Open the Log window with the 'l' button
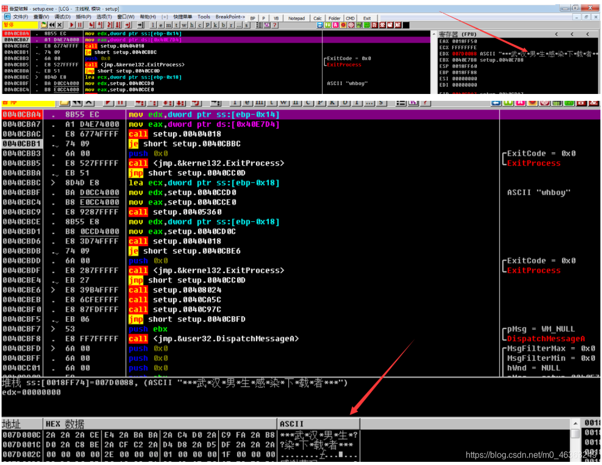602x465 pixels. point(153,25)
